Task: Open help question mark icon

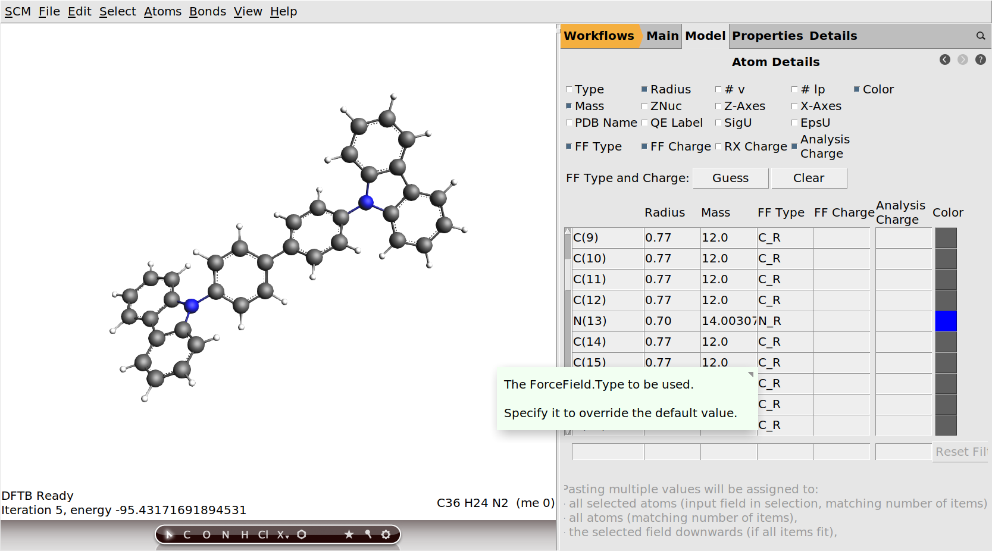Action: [x=981, y=60]
